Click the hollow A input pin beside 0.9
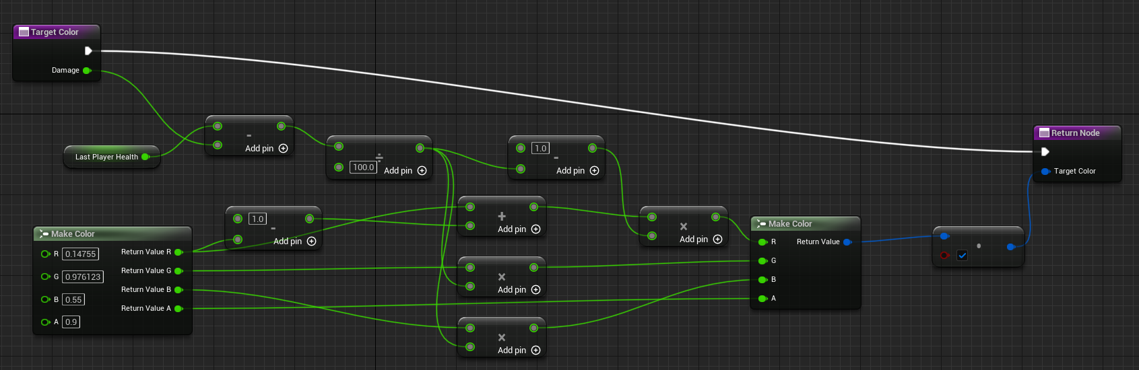Viewport: 1139px width, 370px height. pos(45,322)
